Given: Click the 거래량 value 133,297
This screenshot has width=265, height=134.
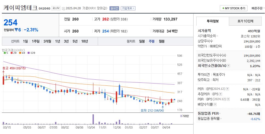Looking at the screenshot, I should [x=171, y=19].
